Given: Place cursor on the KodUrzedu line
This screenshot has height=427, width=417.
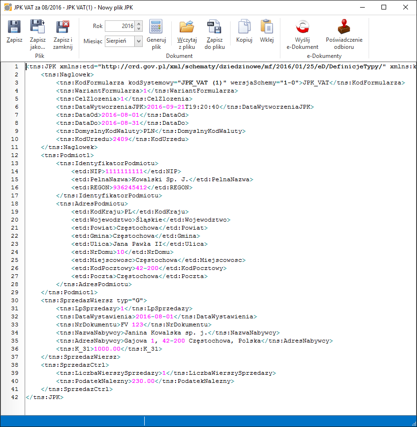Looking at the screenshot, I should (122, 139).
